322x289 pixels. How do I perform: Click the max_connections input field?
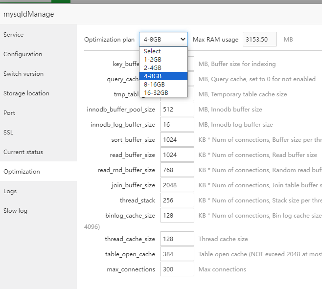[x=177, y=269]
